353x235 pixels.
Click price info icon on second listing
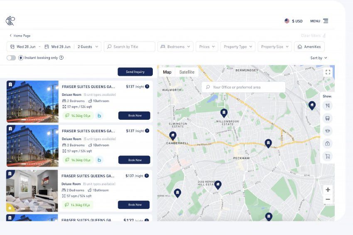(147, 131)
